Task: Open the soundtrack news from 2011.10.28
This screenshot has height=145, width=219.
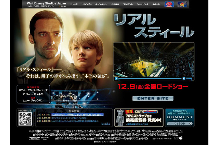Action: coord(70,118)
